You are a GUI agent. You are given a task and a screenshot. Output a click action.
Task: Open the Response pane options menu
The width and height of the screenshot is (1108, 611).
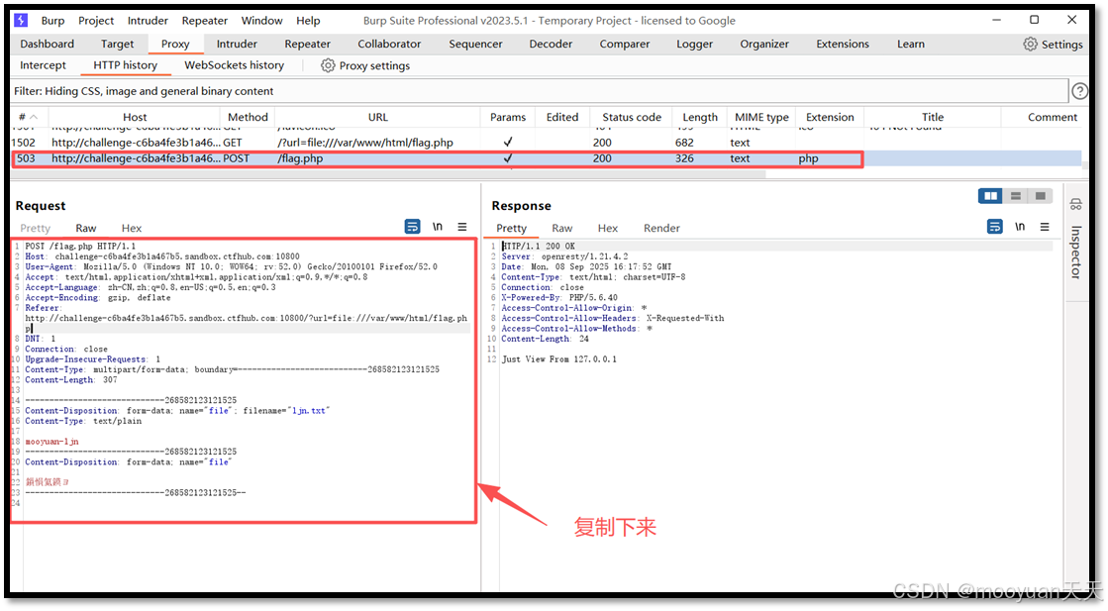click(1044, 226)
